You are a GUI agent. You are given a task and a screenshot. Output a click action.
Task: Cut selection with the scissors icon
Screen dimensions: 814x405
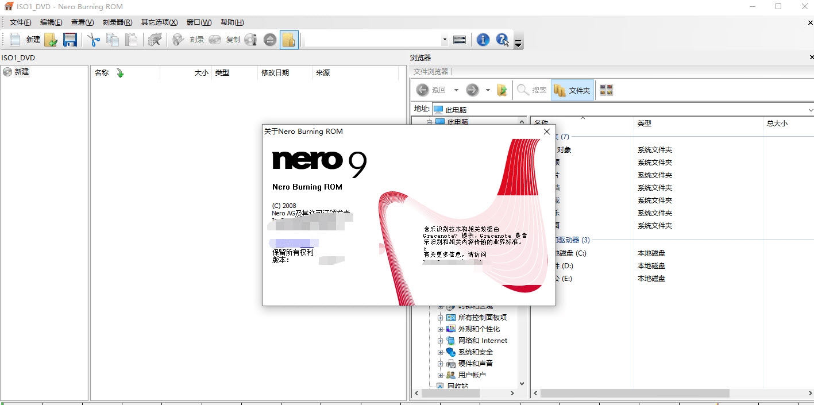tap(94, 40)
